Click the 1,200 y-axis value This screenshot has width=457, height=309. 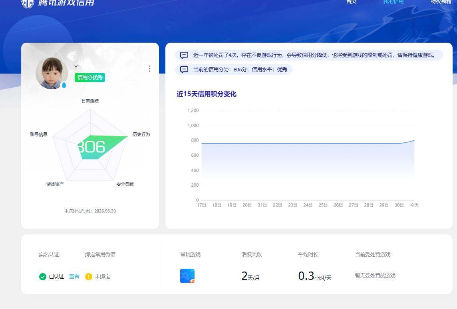click(x=193, y=110)
